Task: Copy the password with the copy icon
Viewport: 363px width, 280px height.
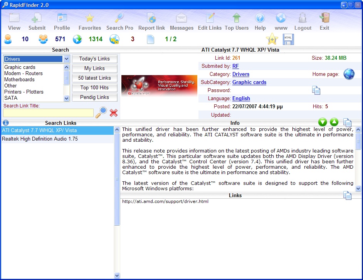Action: [316, 90]
